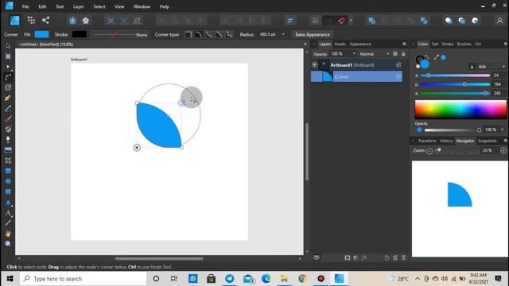Click the Bake Appearance button

(313, 34)
